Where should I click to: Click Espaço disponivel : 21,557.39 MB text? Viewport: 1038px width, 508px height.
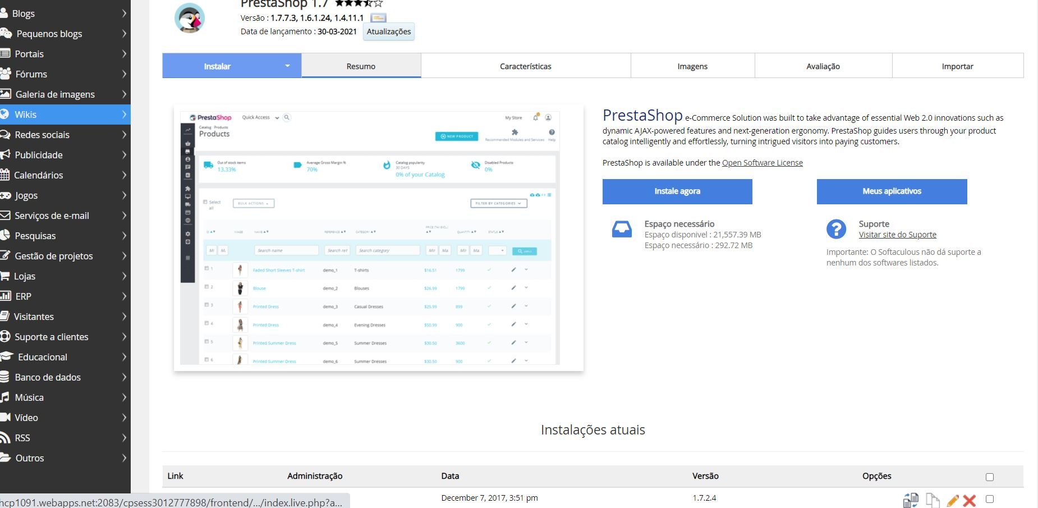point(702,235)
